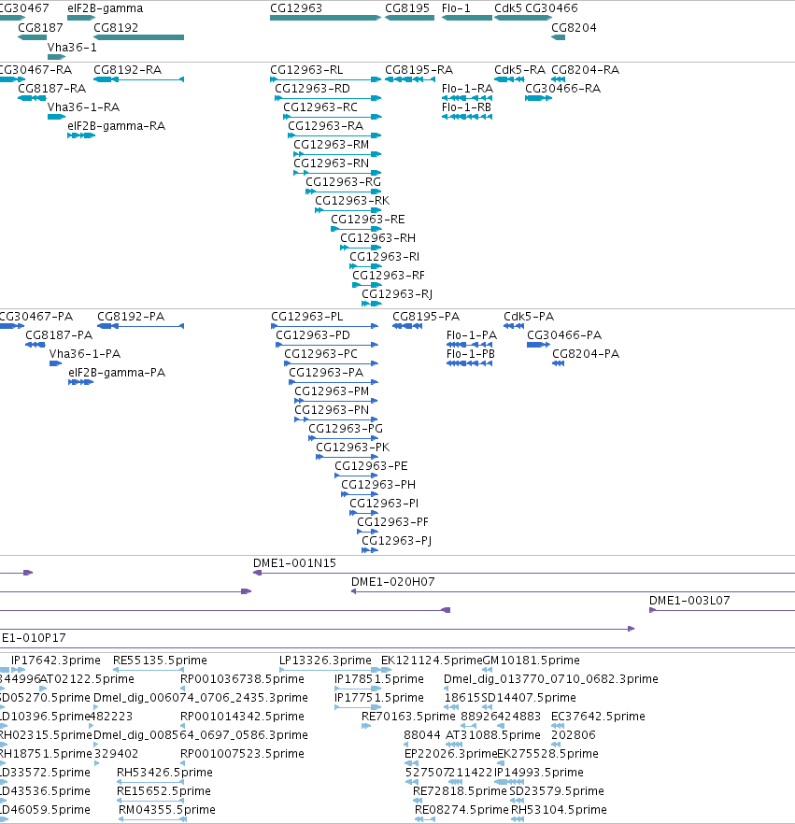The width and height of the screenshot is (795, 824).
Task: Select the CG8192-PA protein label
Action: point(131,317)
